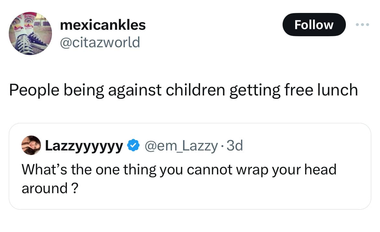
Task: Click the mexicankles display name
Action: click(x=103, y=25)
